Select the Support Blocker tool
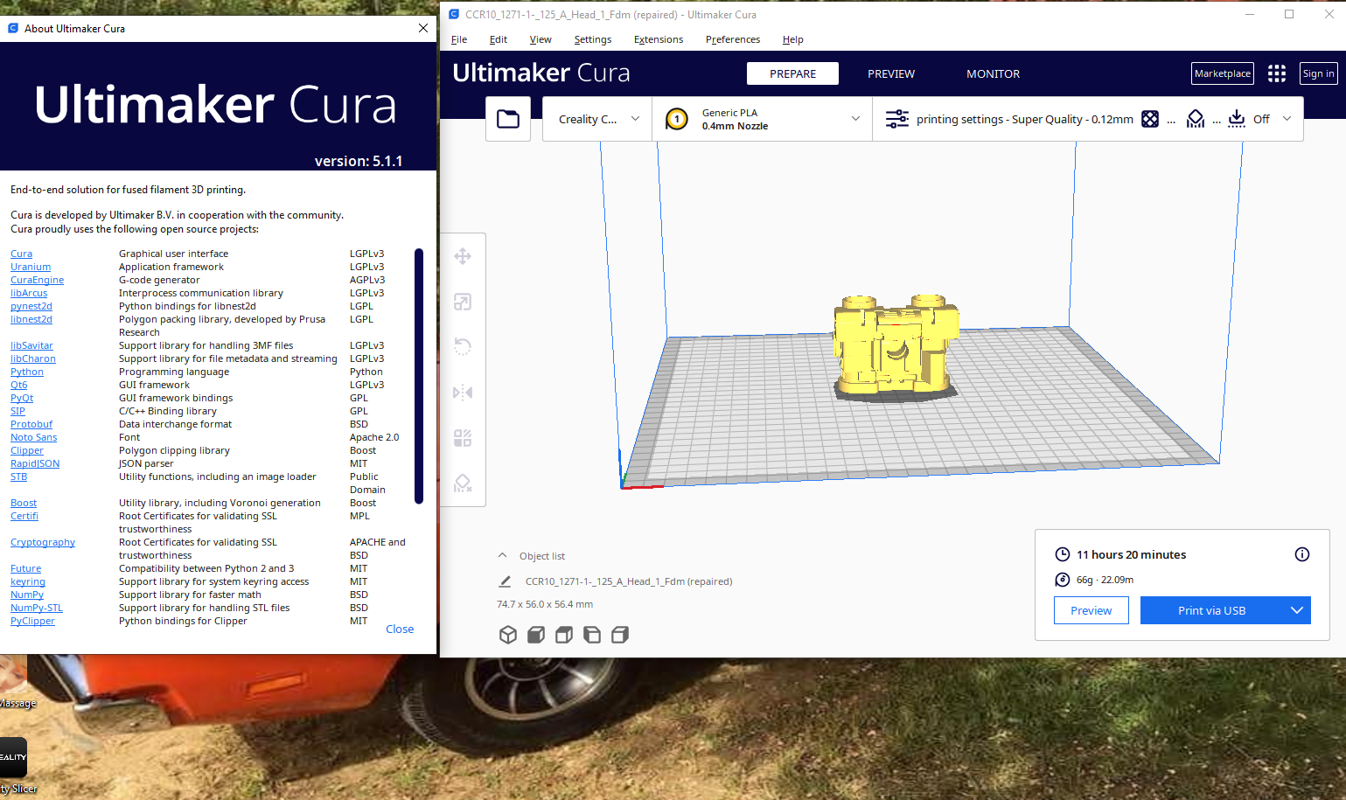1346x800 pixels. [463, 483]
